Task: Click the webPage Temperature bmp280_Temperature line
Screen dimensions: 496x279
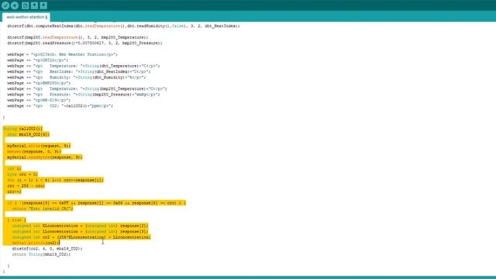Action: (87, 88)
